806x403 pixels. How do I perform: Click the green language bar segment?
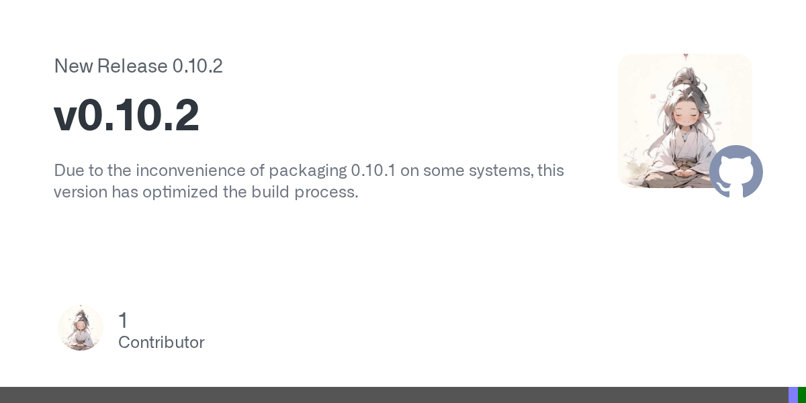tap(802, 395)
